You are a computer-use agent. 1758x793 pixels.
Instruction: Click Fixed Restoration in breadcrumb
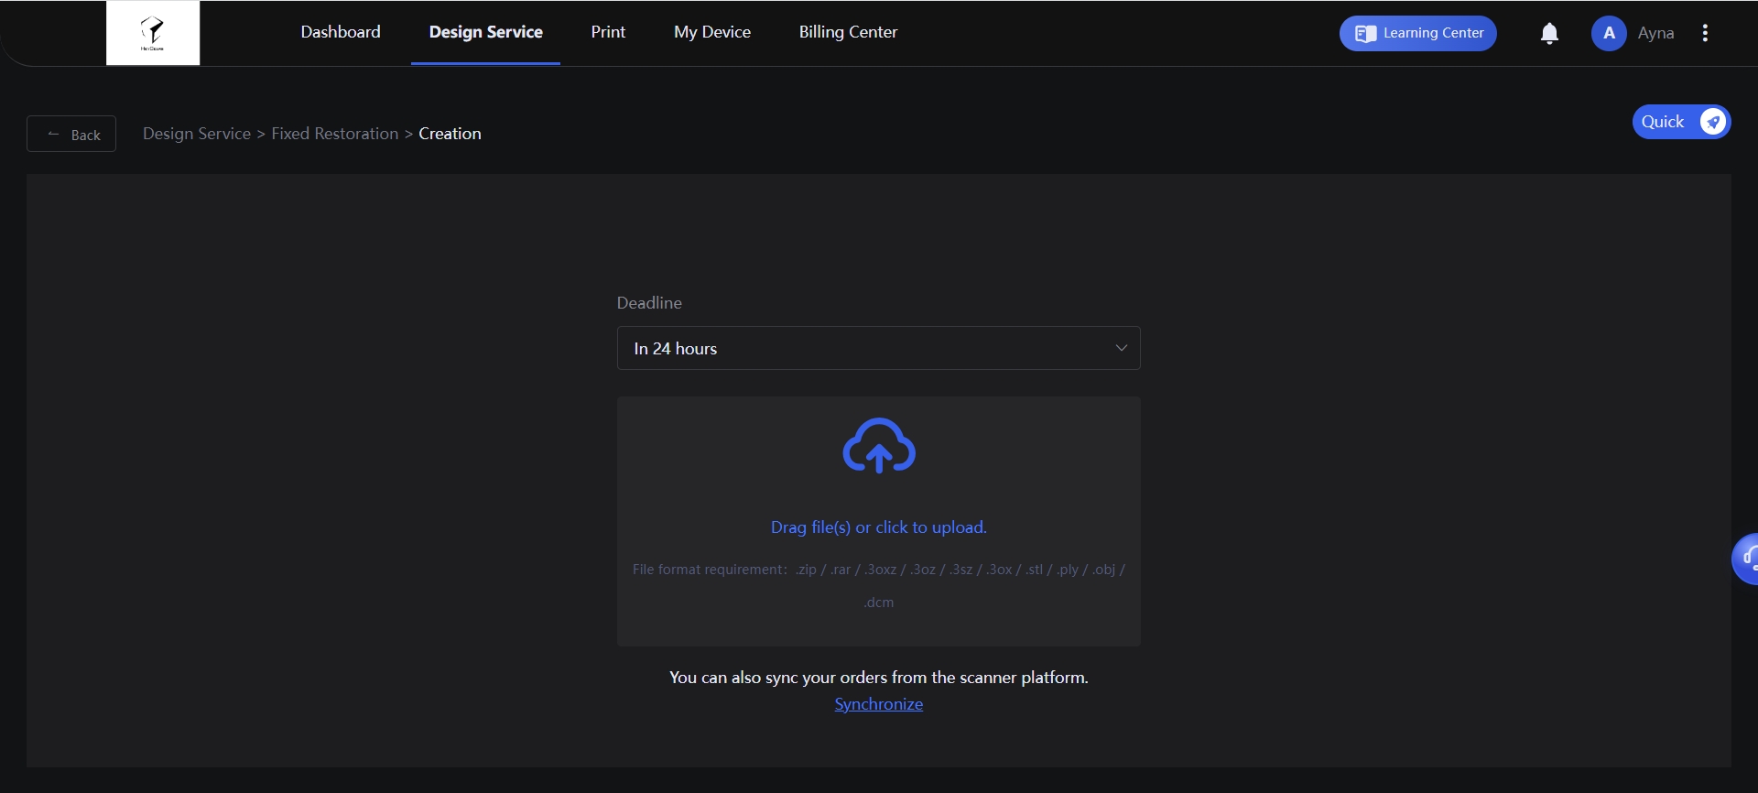pyautogui.click(x=335, y=134)
